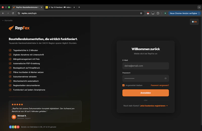Image resolution: width=202 pixels, height=131 pixels.
Task: Click the browser forward arrow
Action: (8, 13)
